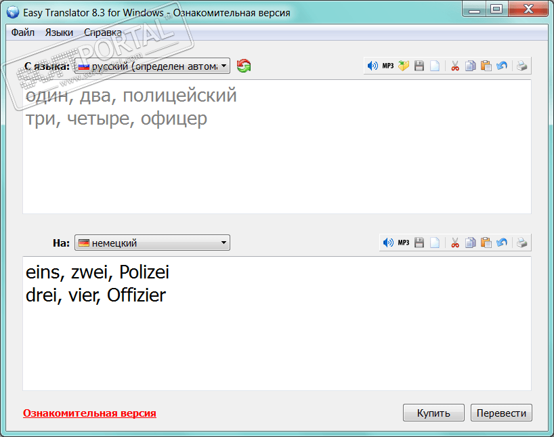The image size is (554, 437).
Task: Paste clipboard into source text
Action: [486, 66]
